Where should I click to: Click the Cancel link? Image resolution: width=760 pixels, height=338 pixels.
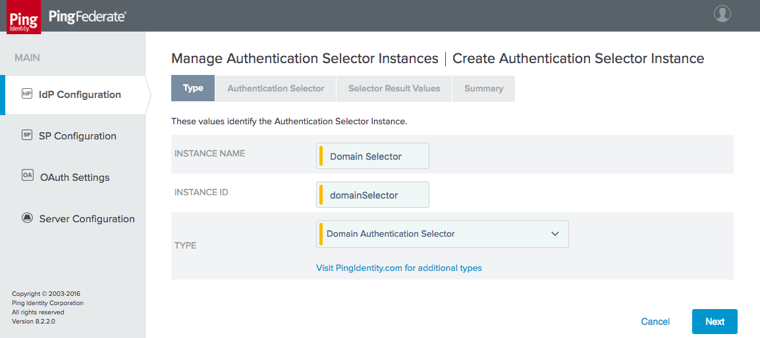(x=655, y=322)
